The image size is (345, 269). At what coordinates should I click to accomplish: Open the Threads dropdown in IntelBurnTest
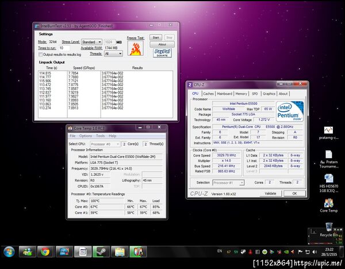[x=113, y=53]
